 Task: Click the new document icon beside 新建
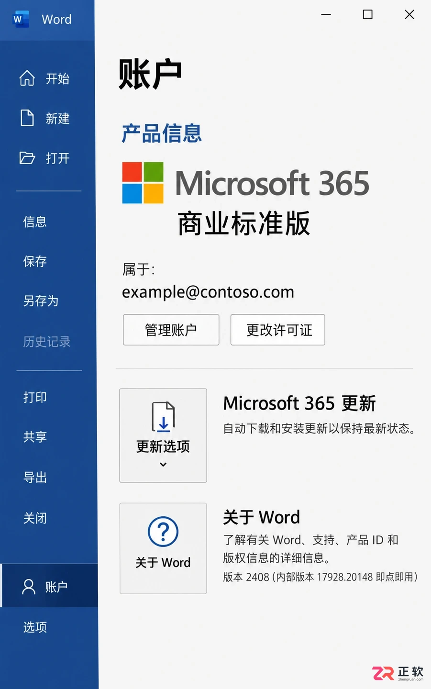(27, 118)
